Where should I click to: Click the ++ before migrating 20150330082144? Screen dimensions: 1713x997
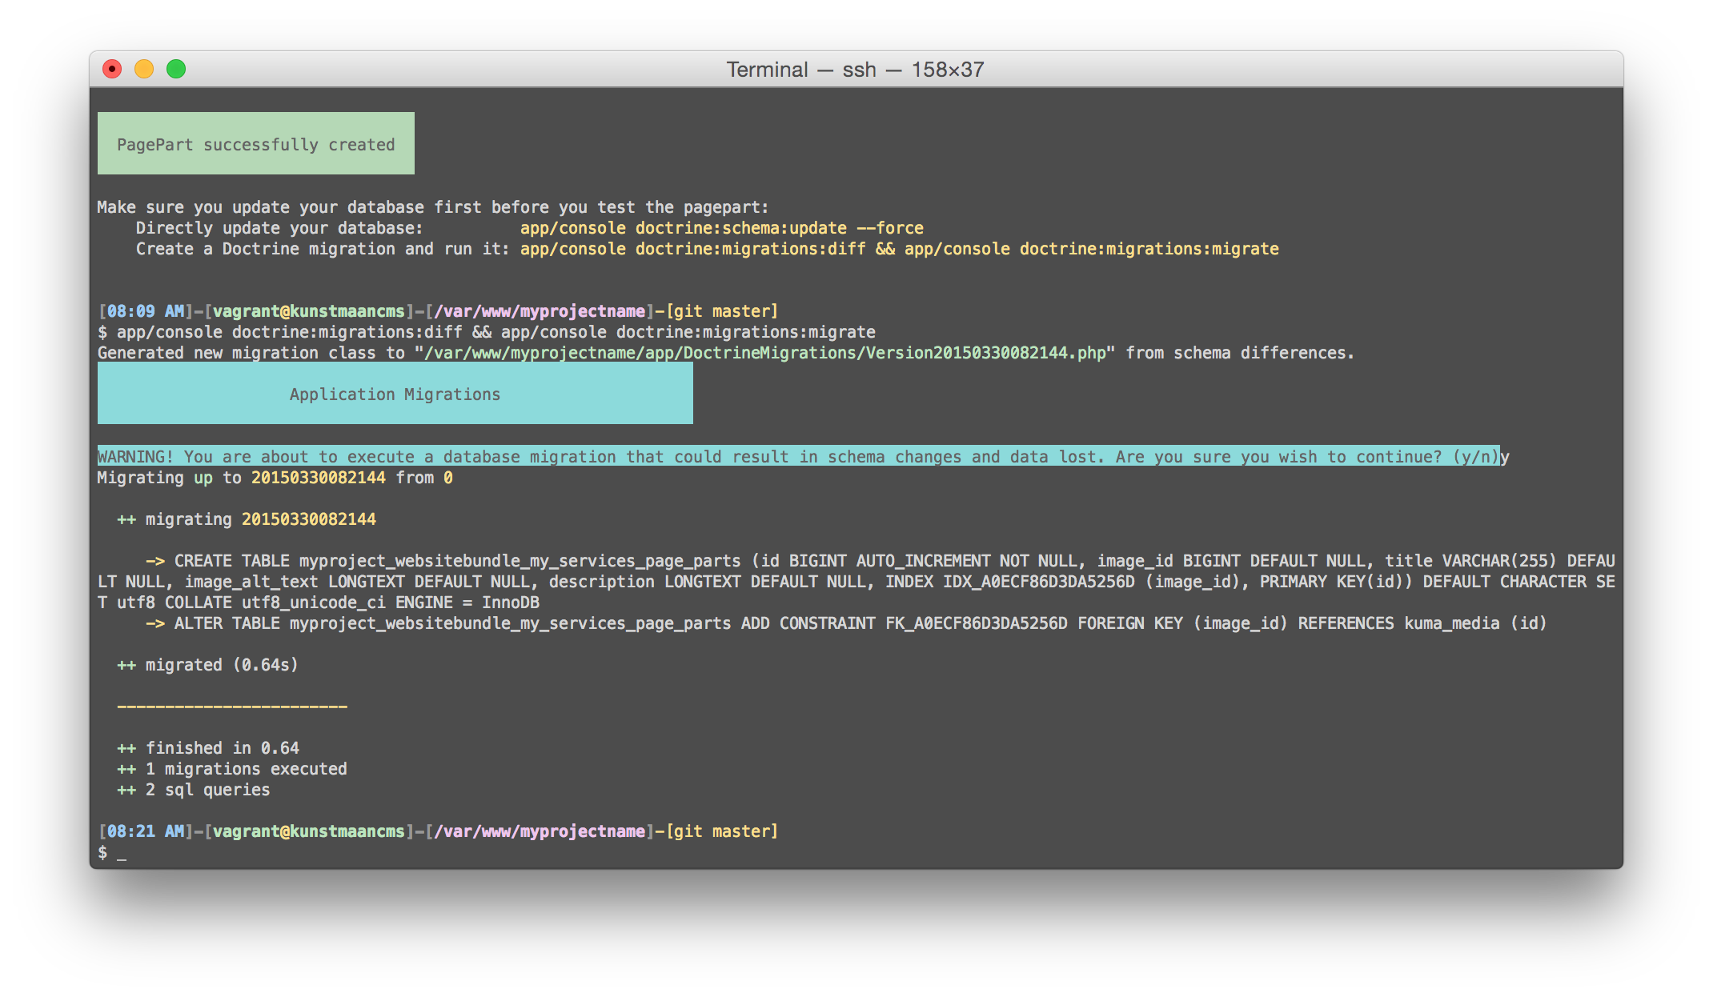tap(126, 519)
